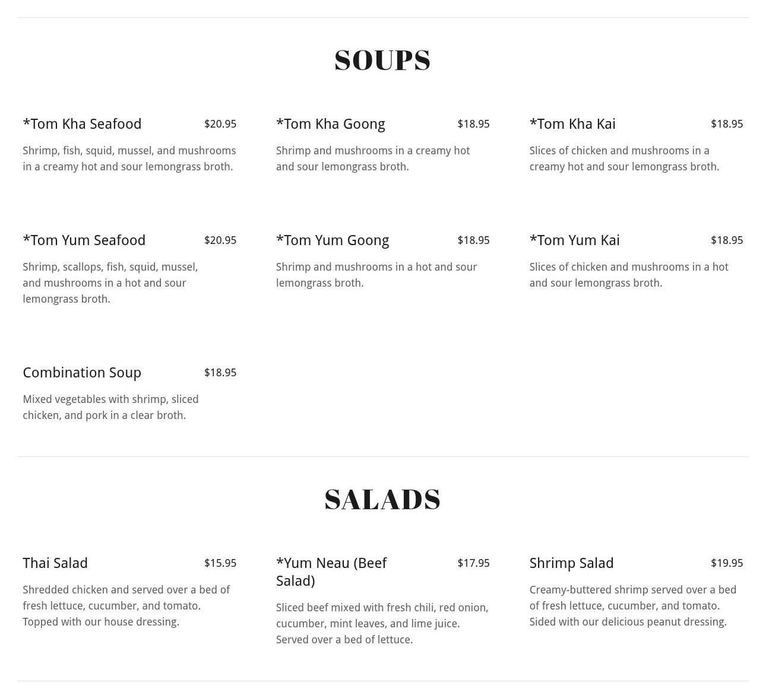Open the Tom Yum Goong menu item
The width and height of the screenshot is (766, 692).
[333, 240]
